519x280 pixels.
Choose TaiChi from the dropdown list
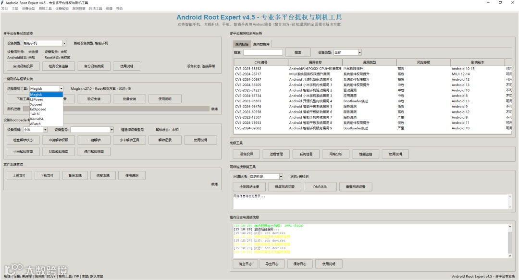coord(46,114)
